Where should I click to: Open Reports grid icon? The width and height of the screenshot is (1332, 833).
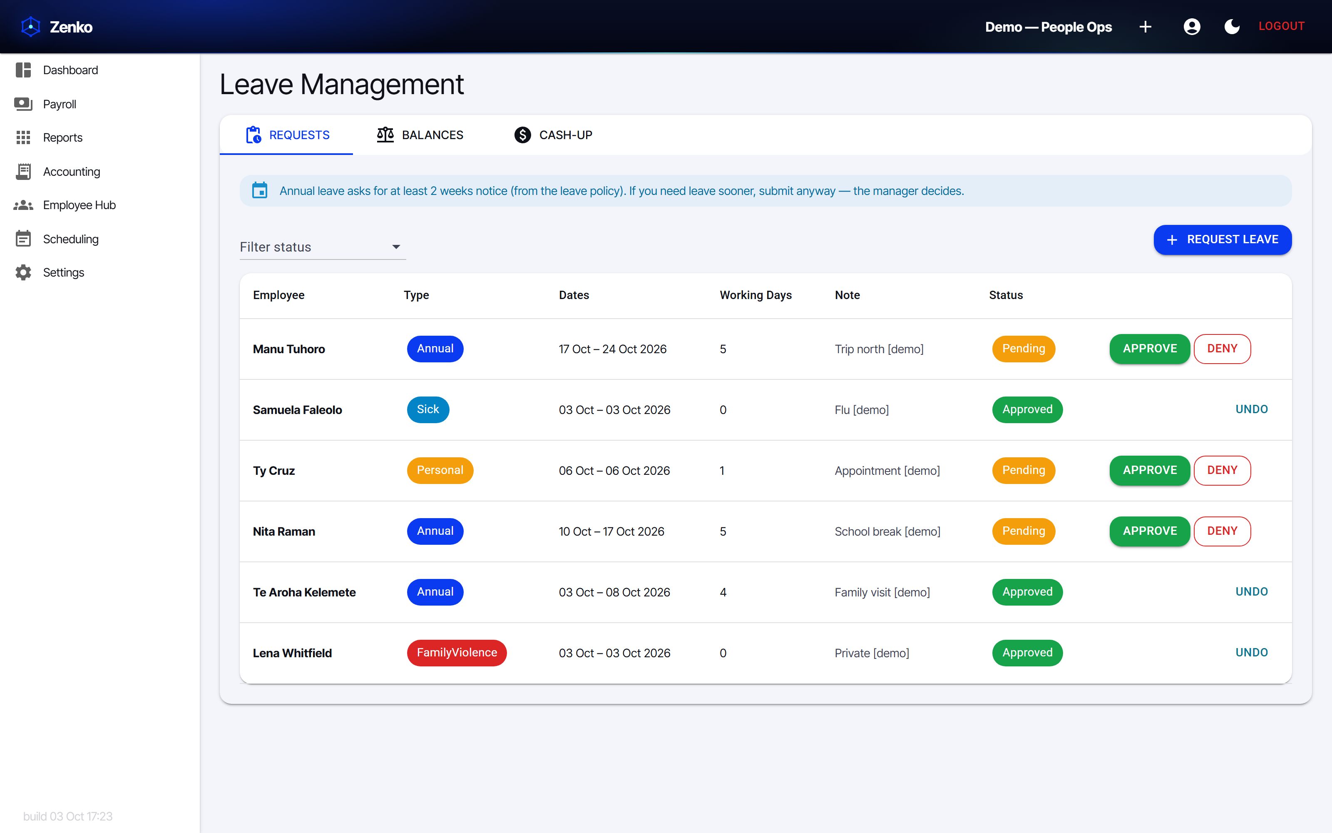click(x=23, y=138)
